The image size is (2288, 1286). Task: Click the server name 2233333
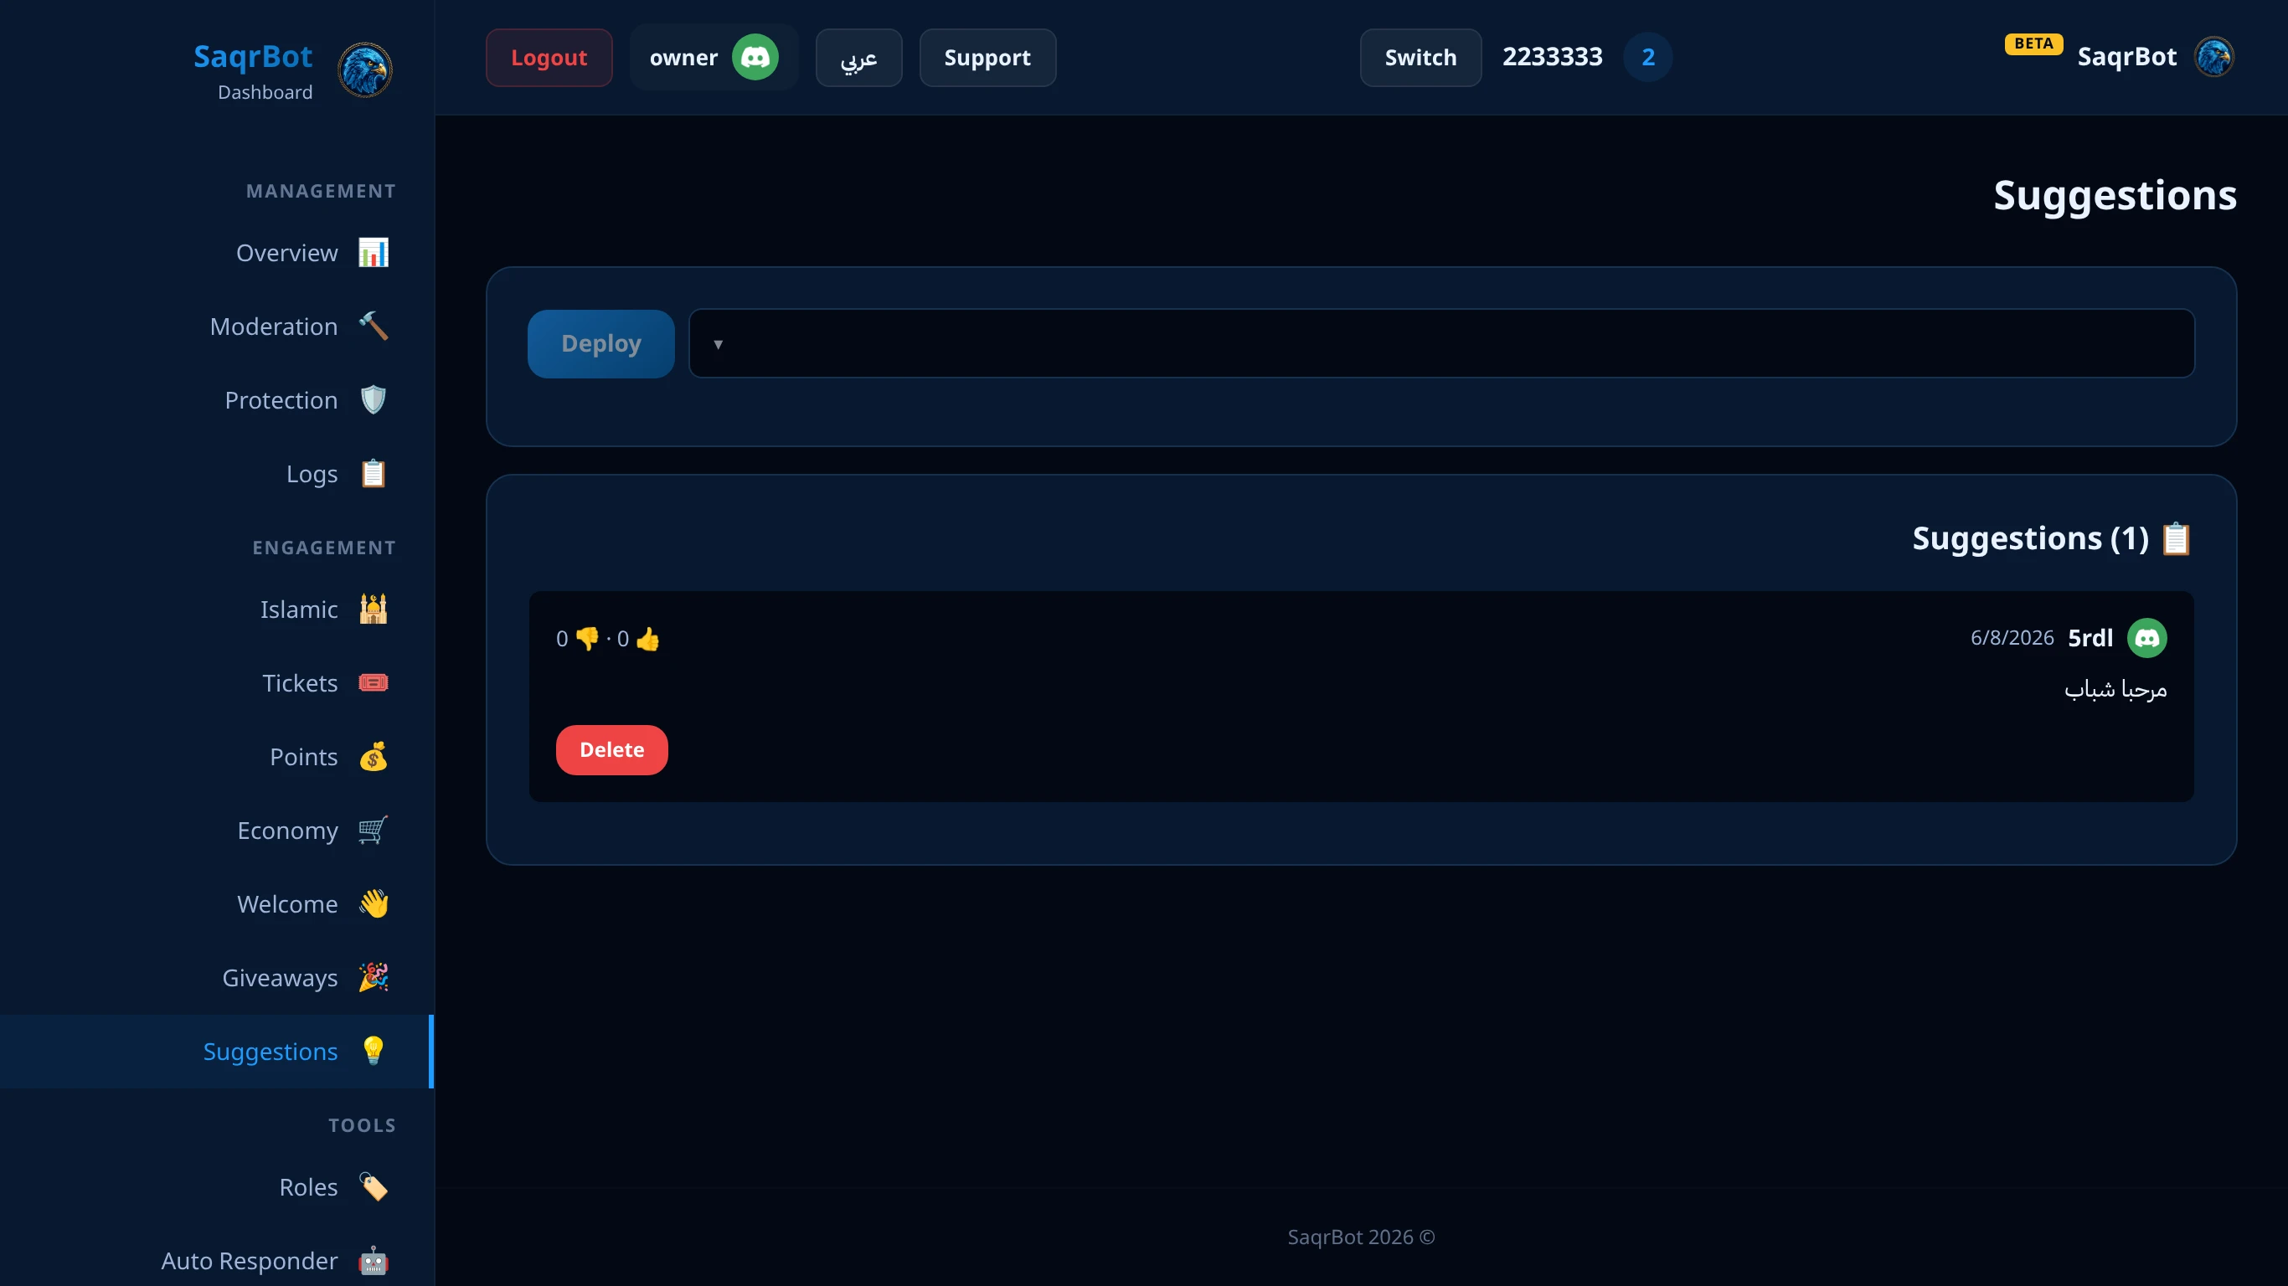[1553, 57]
